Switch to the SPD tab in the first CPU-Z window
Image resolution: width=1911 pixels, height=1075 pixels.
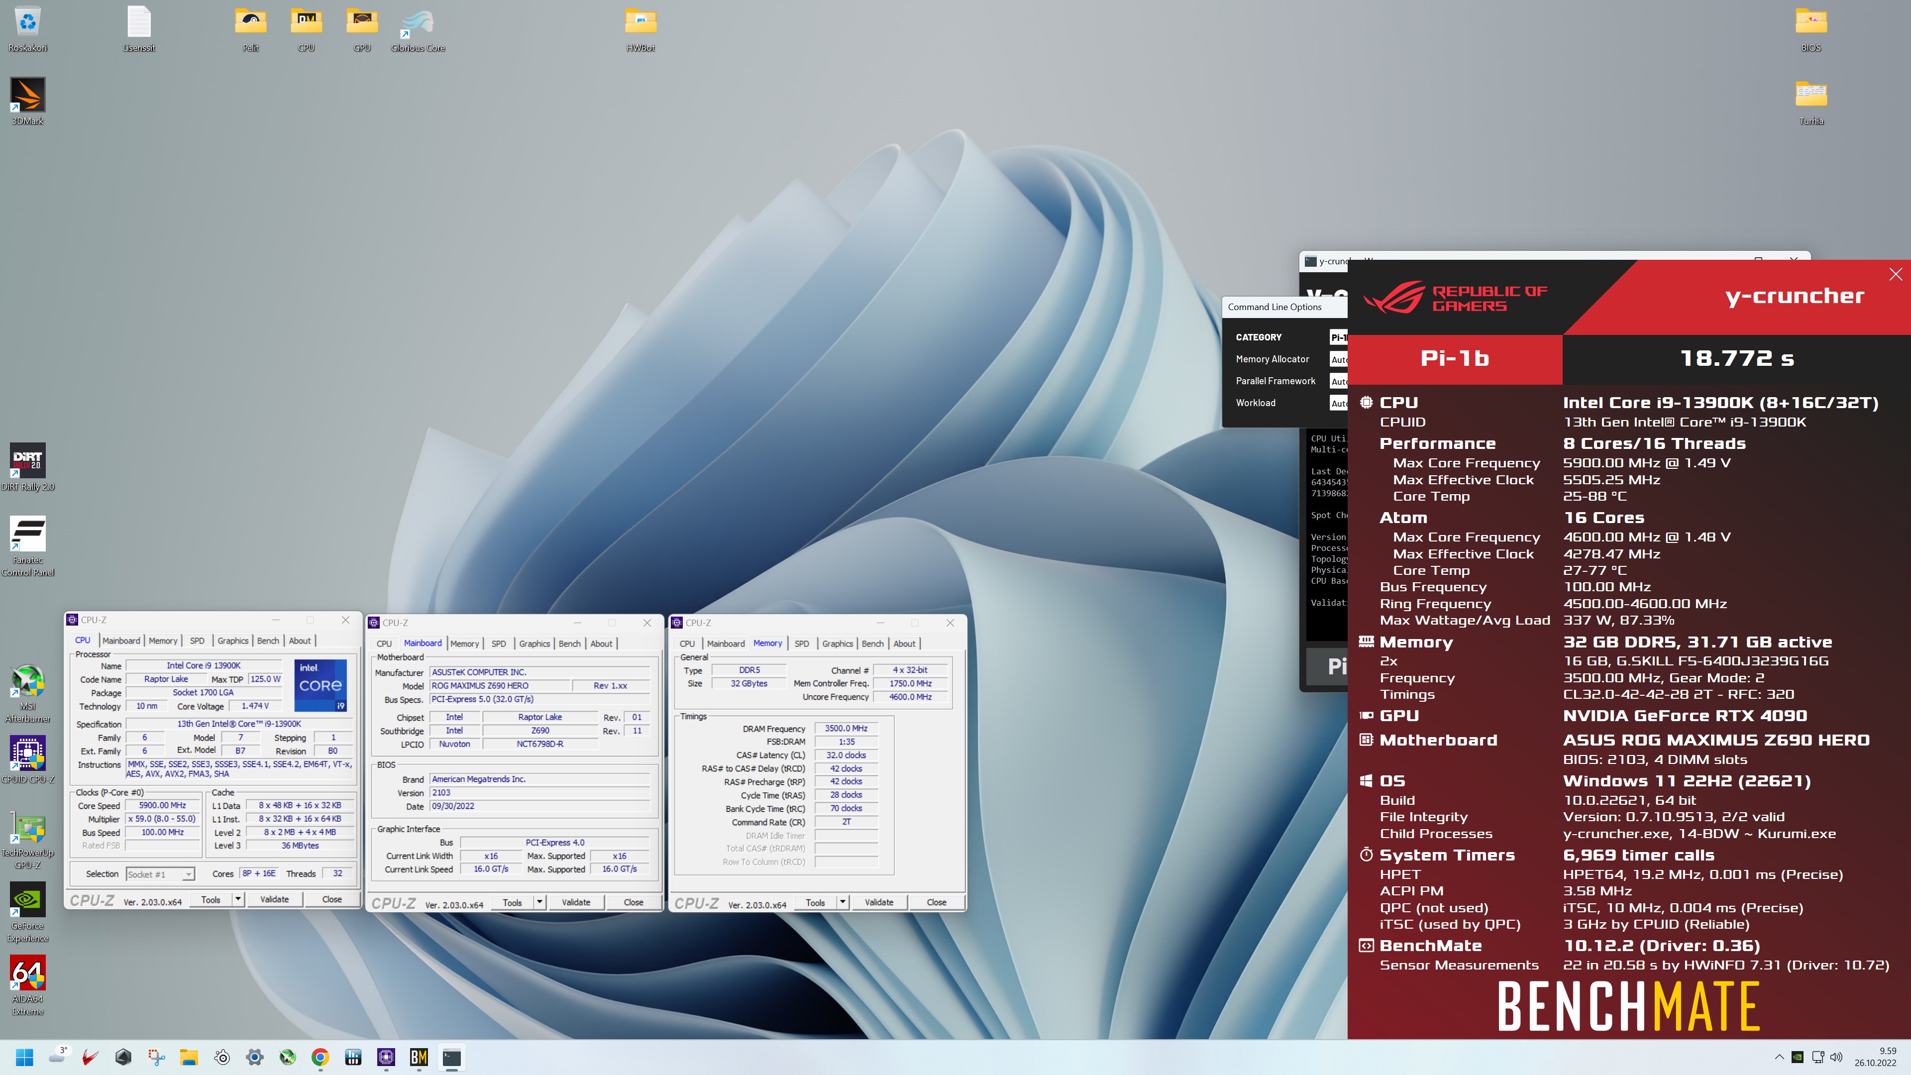point(197,640)
